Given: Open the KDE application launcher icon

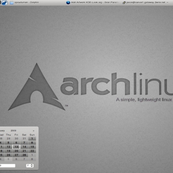Looking at the screenshot, I should (x=4, y=3).
